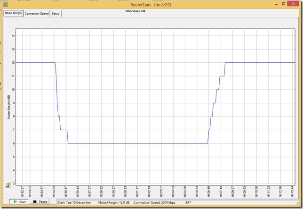Click the '647' status bar value
The width and height of the screenshot is (303, 209).
[x=188, y=202]
